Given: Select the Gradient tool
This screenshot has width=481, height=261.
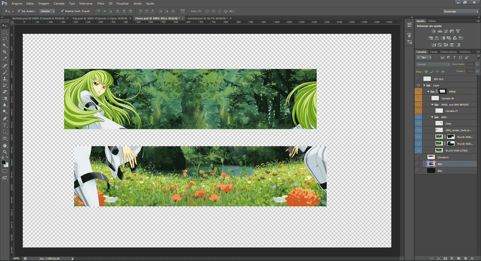Looking at the screenshot, I should pyautogui.click(x=5, y=98).
